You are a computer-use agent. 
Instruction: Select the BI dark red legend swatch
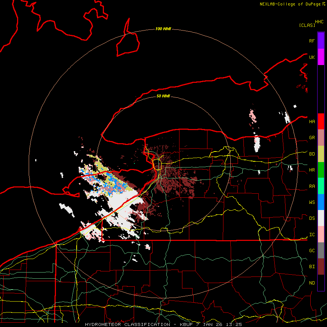tap(321, 267)
